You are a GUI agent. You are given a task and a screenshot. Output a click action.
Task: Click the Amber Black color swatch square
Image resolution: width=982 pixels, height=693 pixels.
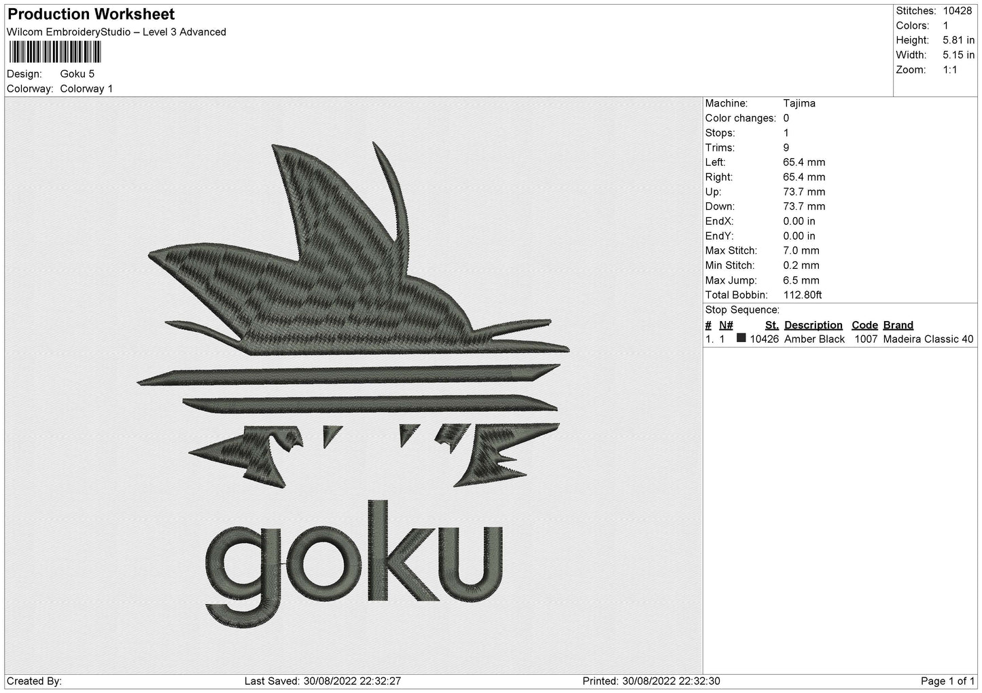point(741,338)
